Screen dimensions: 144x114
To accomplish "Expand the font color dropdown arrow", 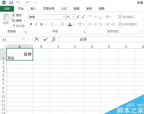I will coord(74,24).
